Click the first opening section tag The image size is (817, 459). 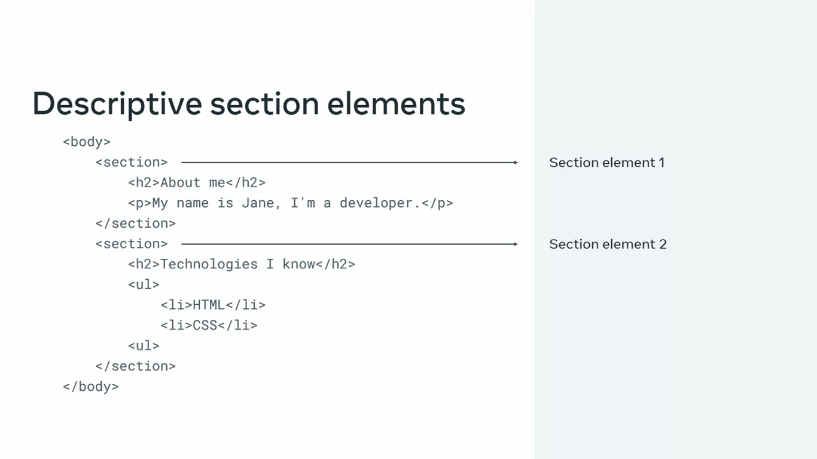point(132,162)
